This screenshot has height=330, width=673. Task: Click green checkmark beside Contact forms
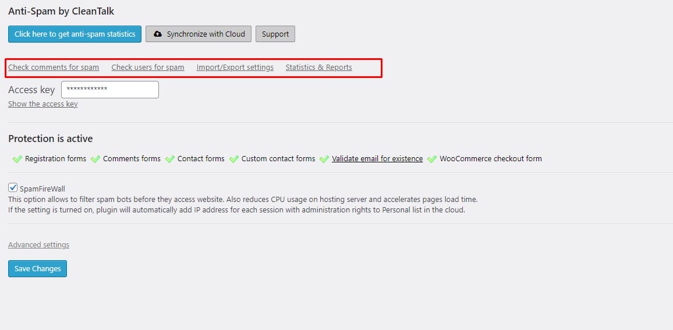coord(169,159)
